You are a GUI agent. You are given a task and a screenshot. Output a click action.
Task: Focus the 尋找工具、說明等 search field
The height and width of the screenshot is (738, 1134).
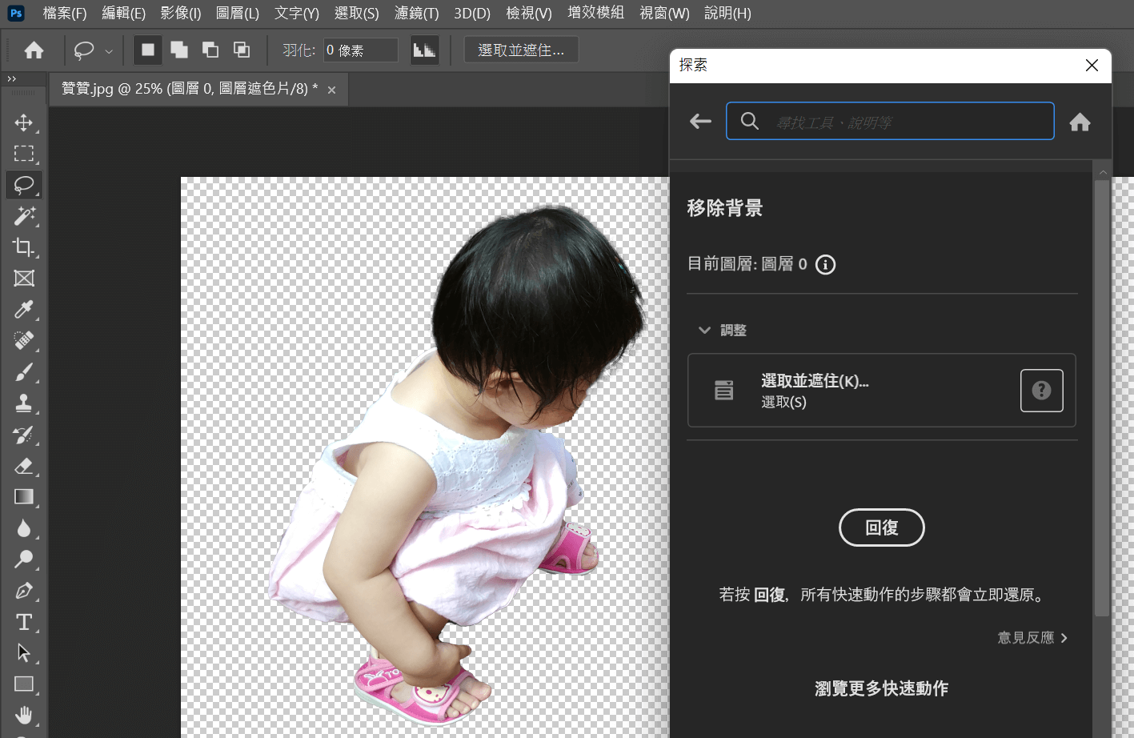point(890,121)
